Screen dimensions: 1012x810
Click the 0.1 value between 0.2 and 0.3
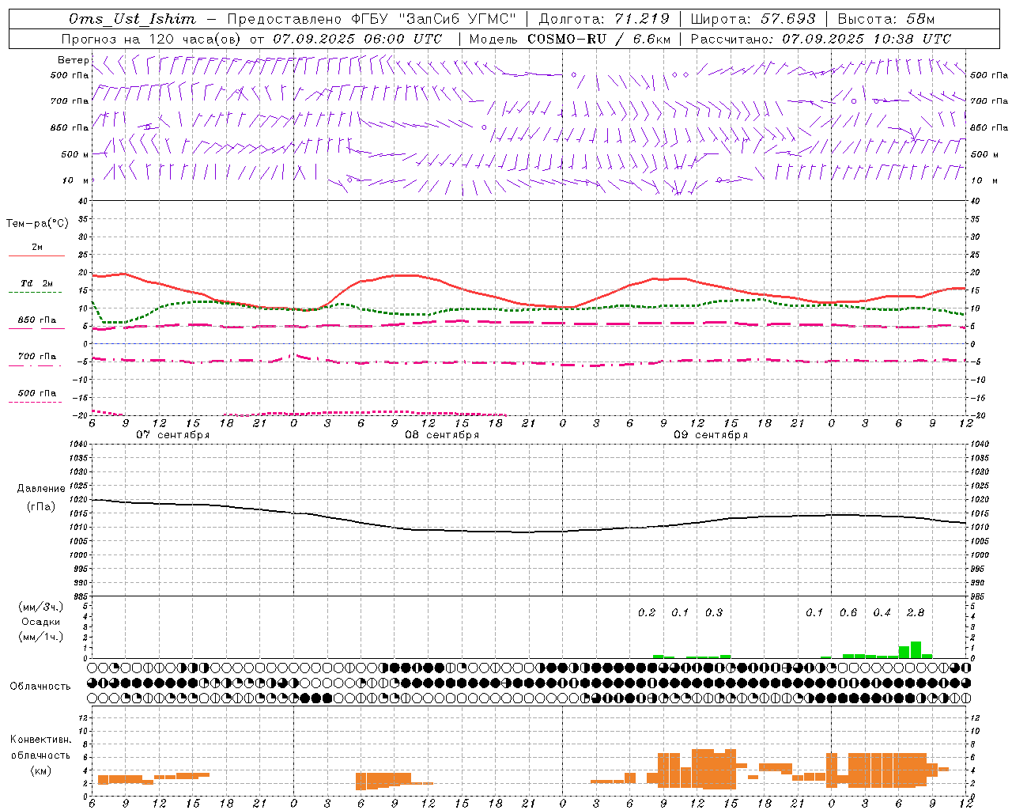[x=680, y=612]
